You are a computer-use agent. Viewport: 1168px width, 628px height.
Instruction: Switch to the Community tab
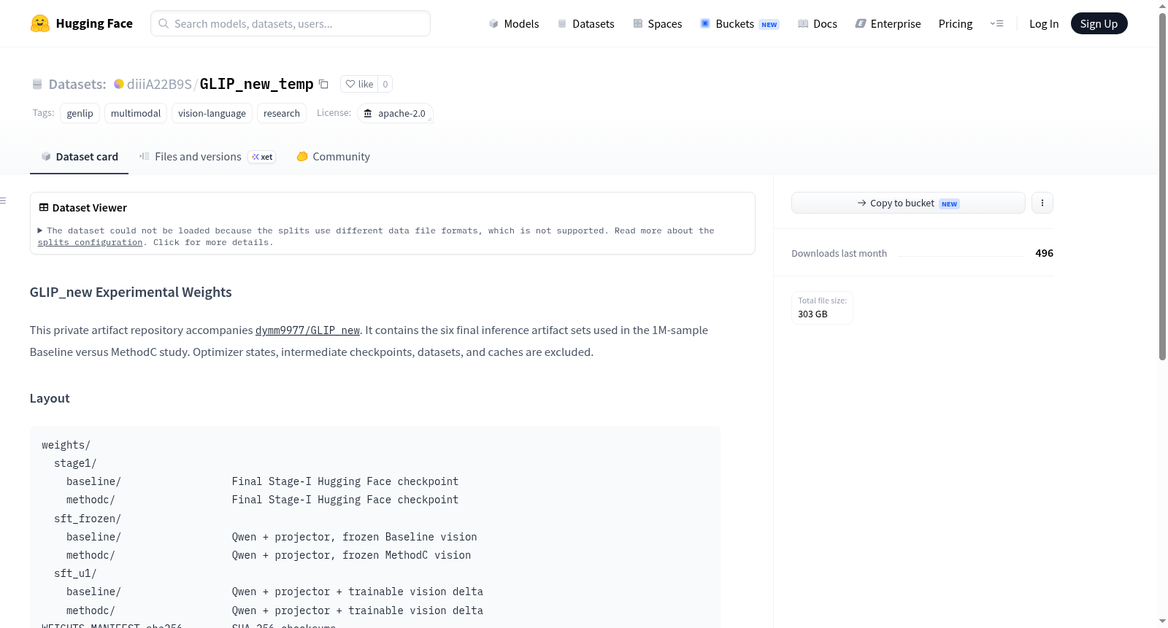click(x=333, y=157)
